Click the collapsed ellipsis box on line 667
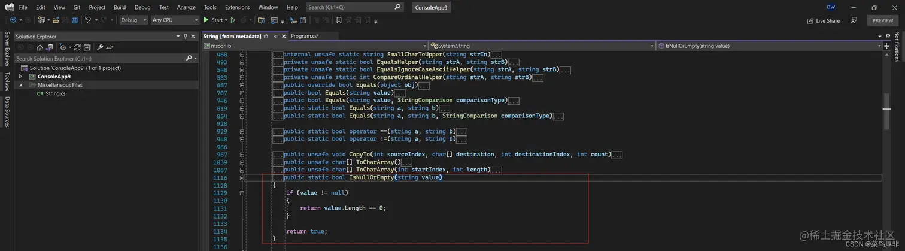 click(x=424, y=85)
